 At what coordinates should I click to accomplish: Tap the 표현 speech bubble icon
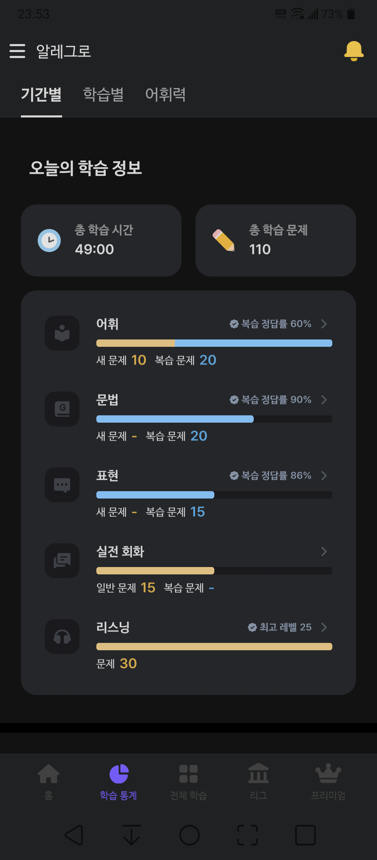coord(62,485)
